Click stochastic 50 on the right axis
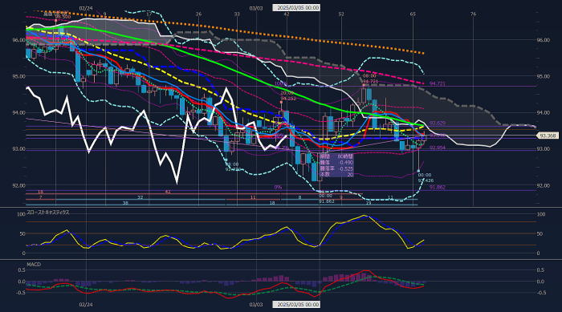562x312 pixels. 540,234
